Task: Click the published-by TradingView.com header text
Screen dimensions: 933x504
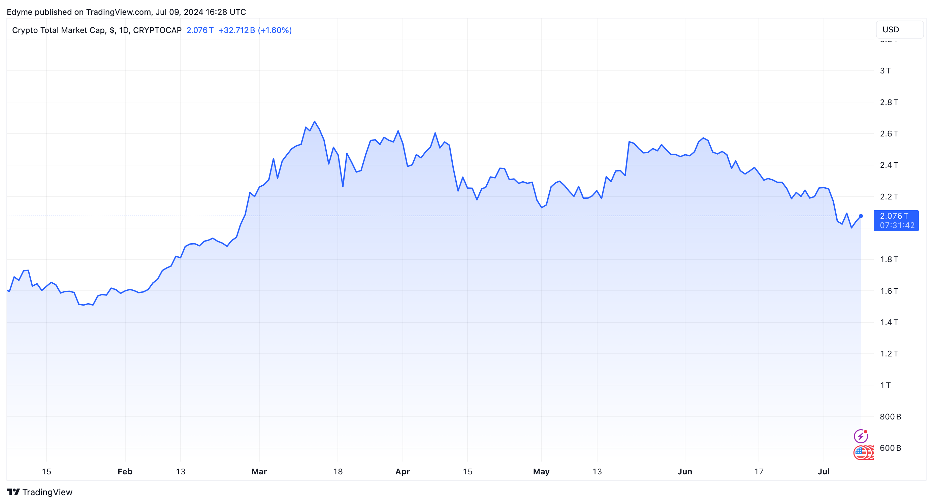Action: tap(126, 12)
